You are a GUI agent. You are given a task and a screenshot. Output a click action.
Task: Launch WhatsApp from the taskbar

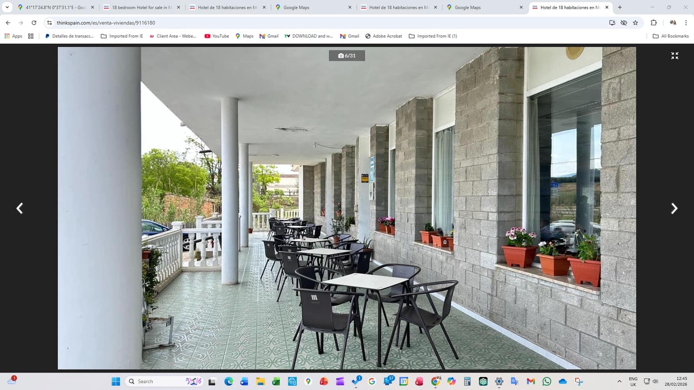[546, 381]
